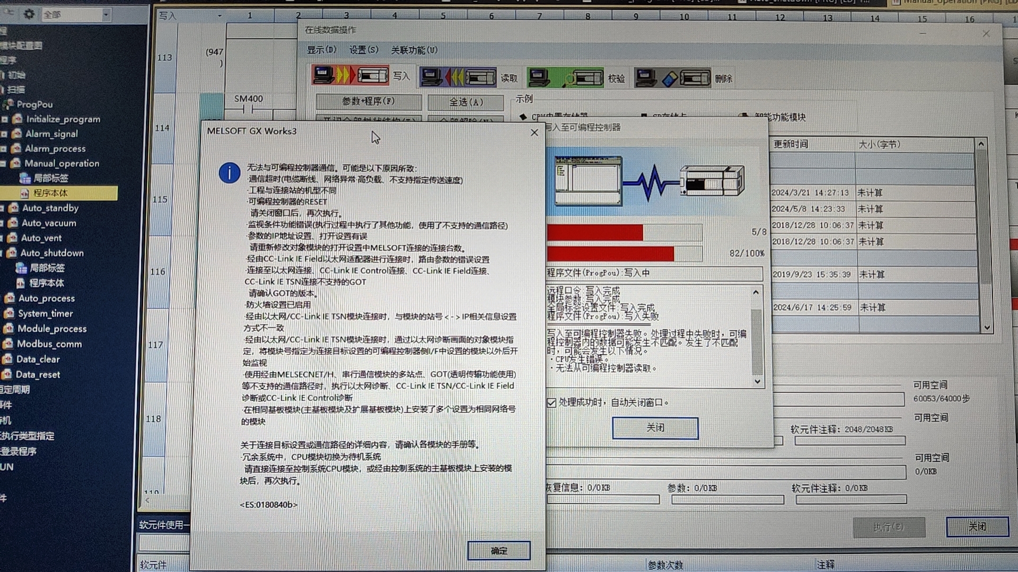
Task: Open the 写入 mode dropdown arrow
Action: 220,16
